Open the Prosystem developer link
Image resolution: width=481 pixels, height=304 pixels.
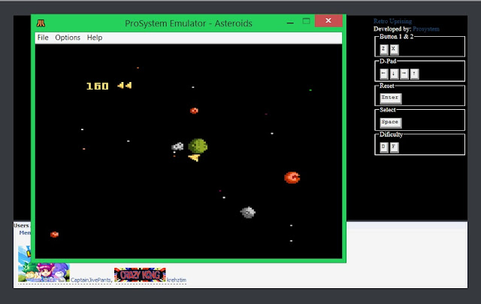426,29
